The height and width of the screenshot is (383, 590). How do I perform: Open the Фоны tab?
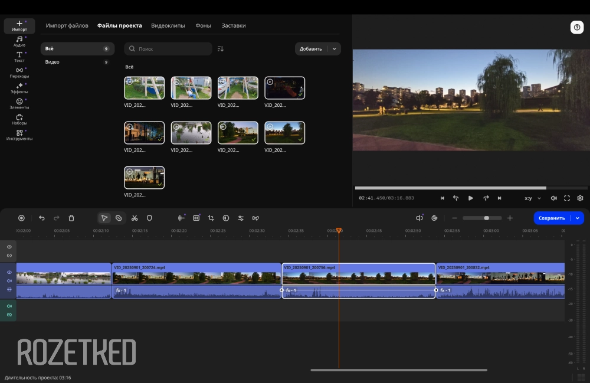tap(203, 26)
